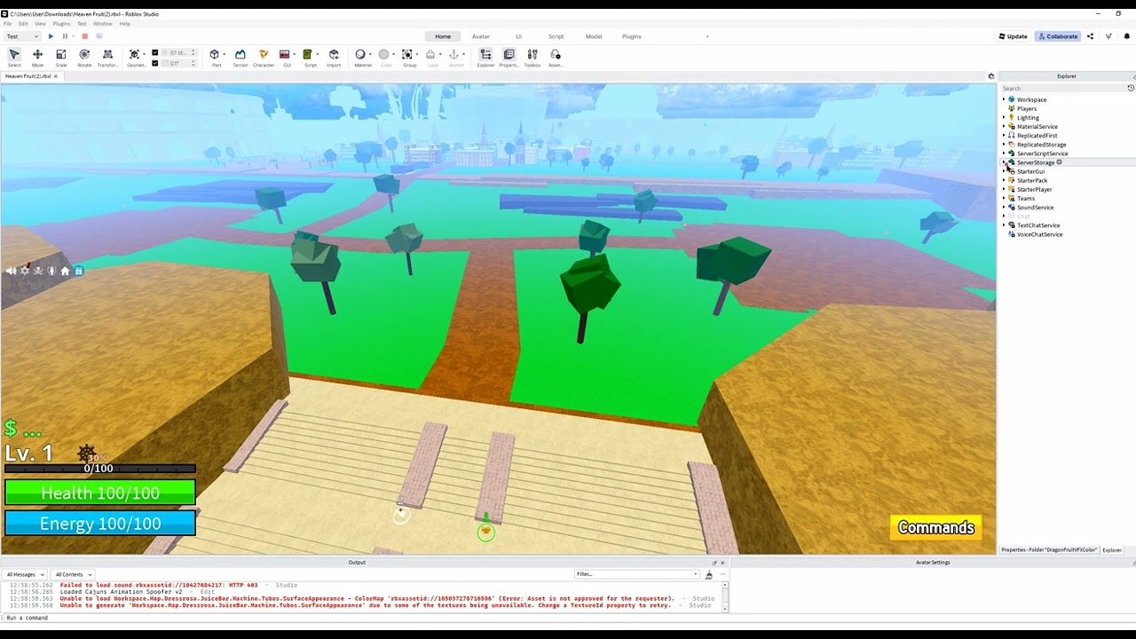
Task: Click the yellow Commands button
Action: coord(936,527)
